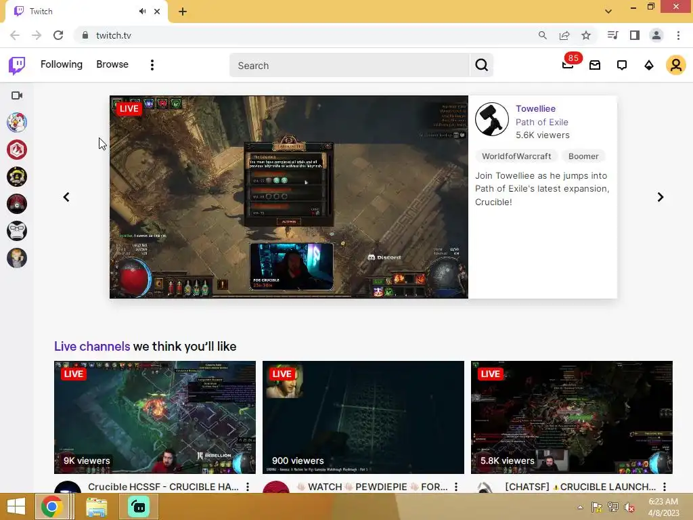Open options menu for [CHATSF] CRUCIBLE LAUNCH stream

[x=665, y=487]
